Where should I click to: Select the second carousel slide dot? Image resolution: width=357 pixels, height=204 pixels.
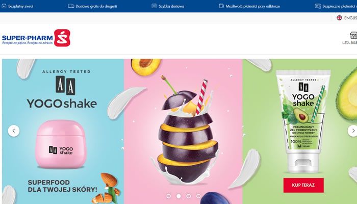[x=178, y=196]
